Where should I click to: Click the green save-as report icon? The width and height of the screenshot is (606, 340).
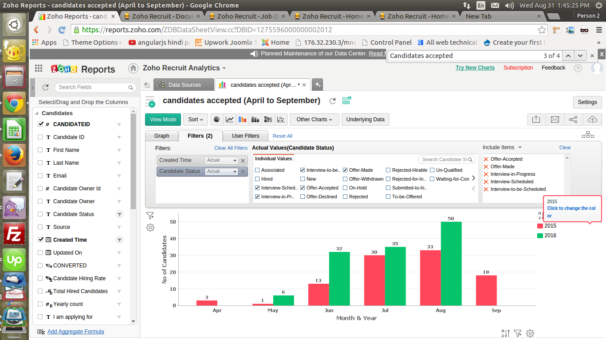(x=346, y=100)
